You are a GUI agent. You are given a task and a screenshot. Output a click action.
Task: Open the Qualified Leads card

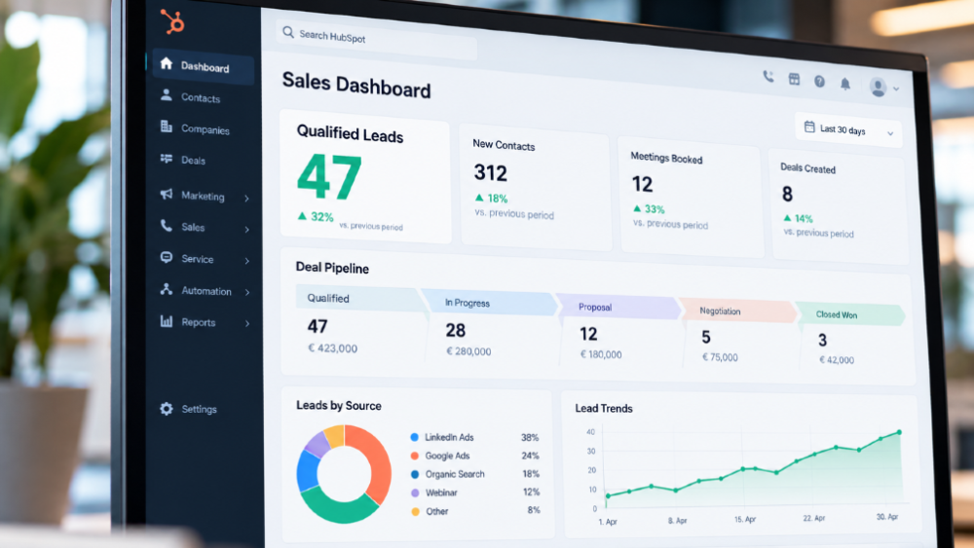click(x=365, y=177)
